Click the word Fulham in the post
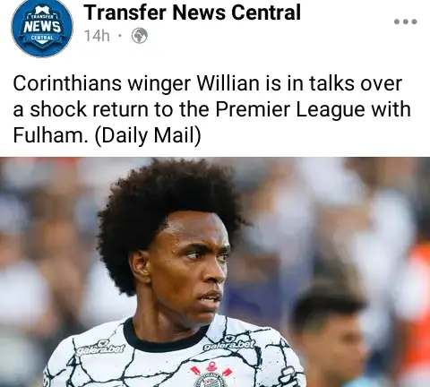 (x=50, y=134)
